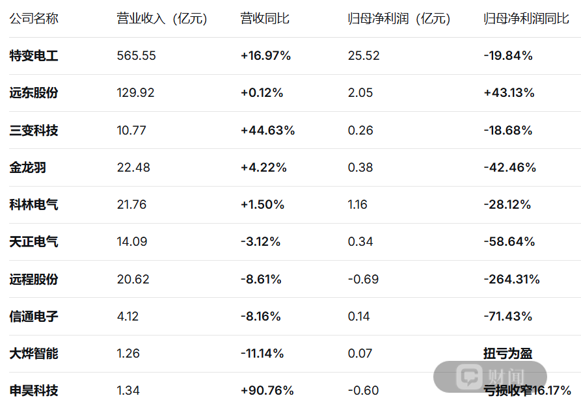The width and height of the screenshot is (581, 409).
Task: Select the 申昊科技 company name
Action: pos(34,391)
